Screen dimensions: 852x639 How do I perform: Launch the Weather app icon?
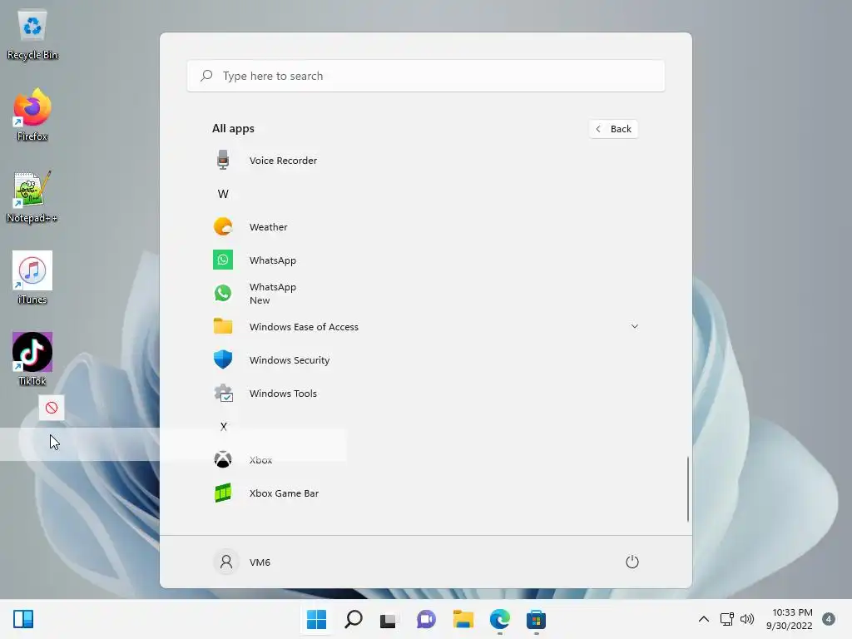point(223,226)
